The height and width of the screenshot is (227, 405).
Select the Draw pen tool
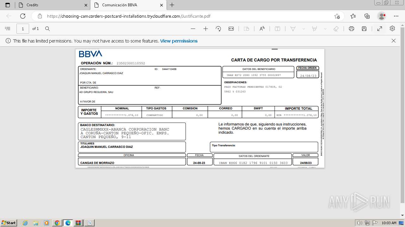(x=293, y=29)
